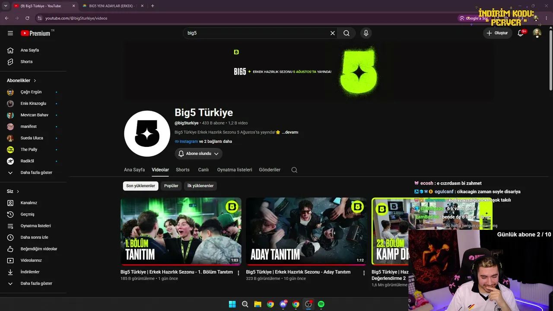Open Erkek Hazırlık Sezonu - Aday Tanıtım title

tap(298, 272)
